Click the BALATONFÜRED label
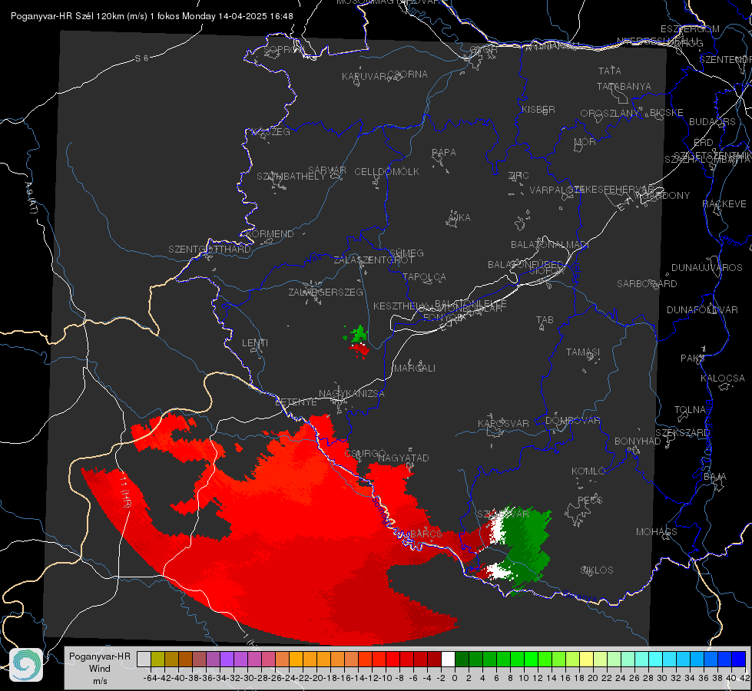The width and height of the screenshot is (752, 691). tap(525, 265)
